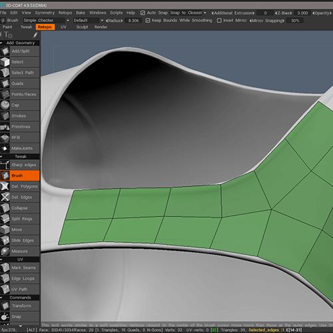Edit the Radius value 8.306 field
Screen dimensions: 333x333
[133, 21]
